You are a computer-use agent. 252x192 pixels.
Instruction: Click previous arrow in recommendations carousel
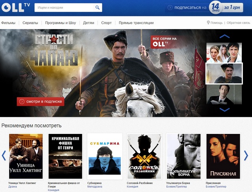point(4,155)
